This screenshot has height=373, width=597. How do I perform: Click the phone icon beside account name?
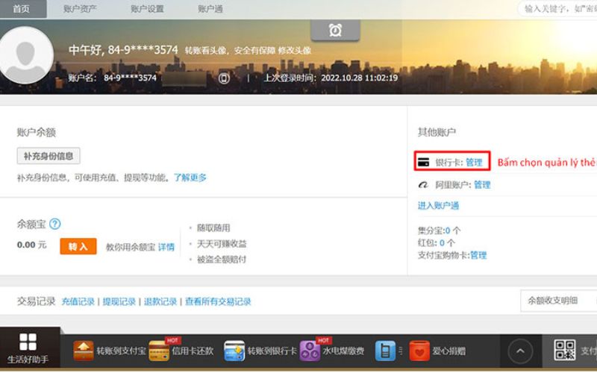[x=224, y=78]
